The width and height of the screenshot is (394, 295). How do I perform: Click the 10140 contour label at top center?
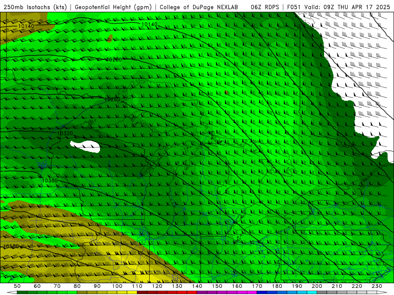[x=150, y=24]
